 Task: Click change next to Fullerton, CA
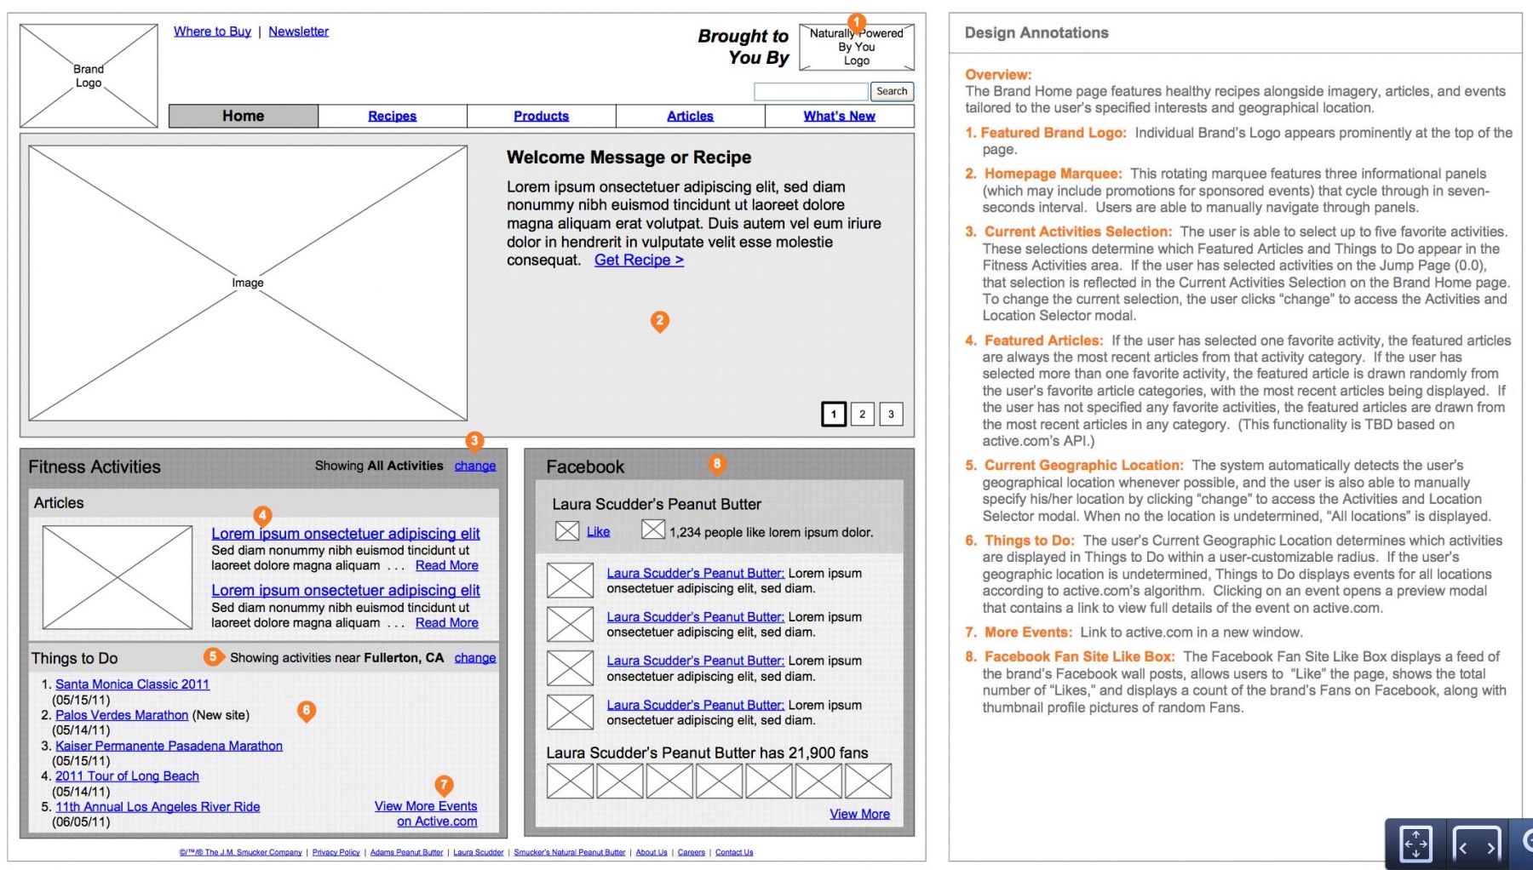[475, 658]
